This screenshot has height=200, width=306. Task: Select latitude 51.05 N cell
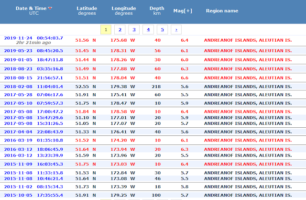86,123
